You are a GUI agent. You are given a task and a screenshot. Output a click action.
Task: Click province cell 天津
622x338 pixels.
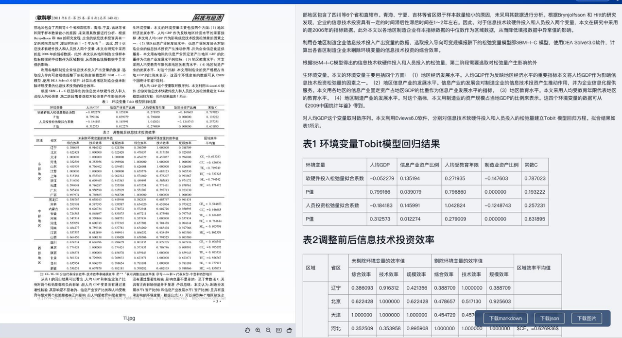[x=338, y=315]
